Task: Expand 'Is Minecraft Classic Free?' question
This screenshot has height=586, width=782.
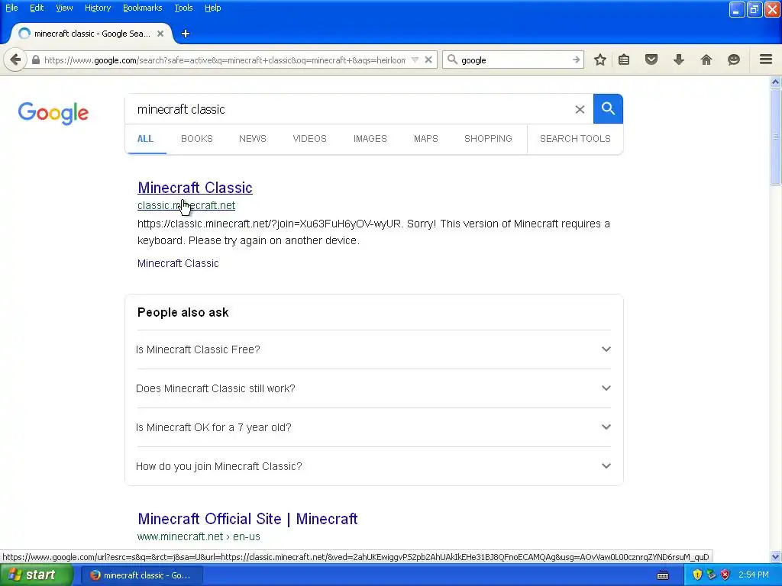Action: pos(373,349)
